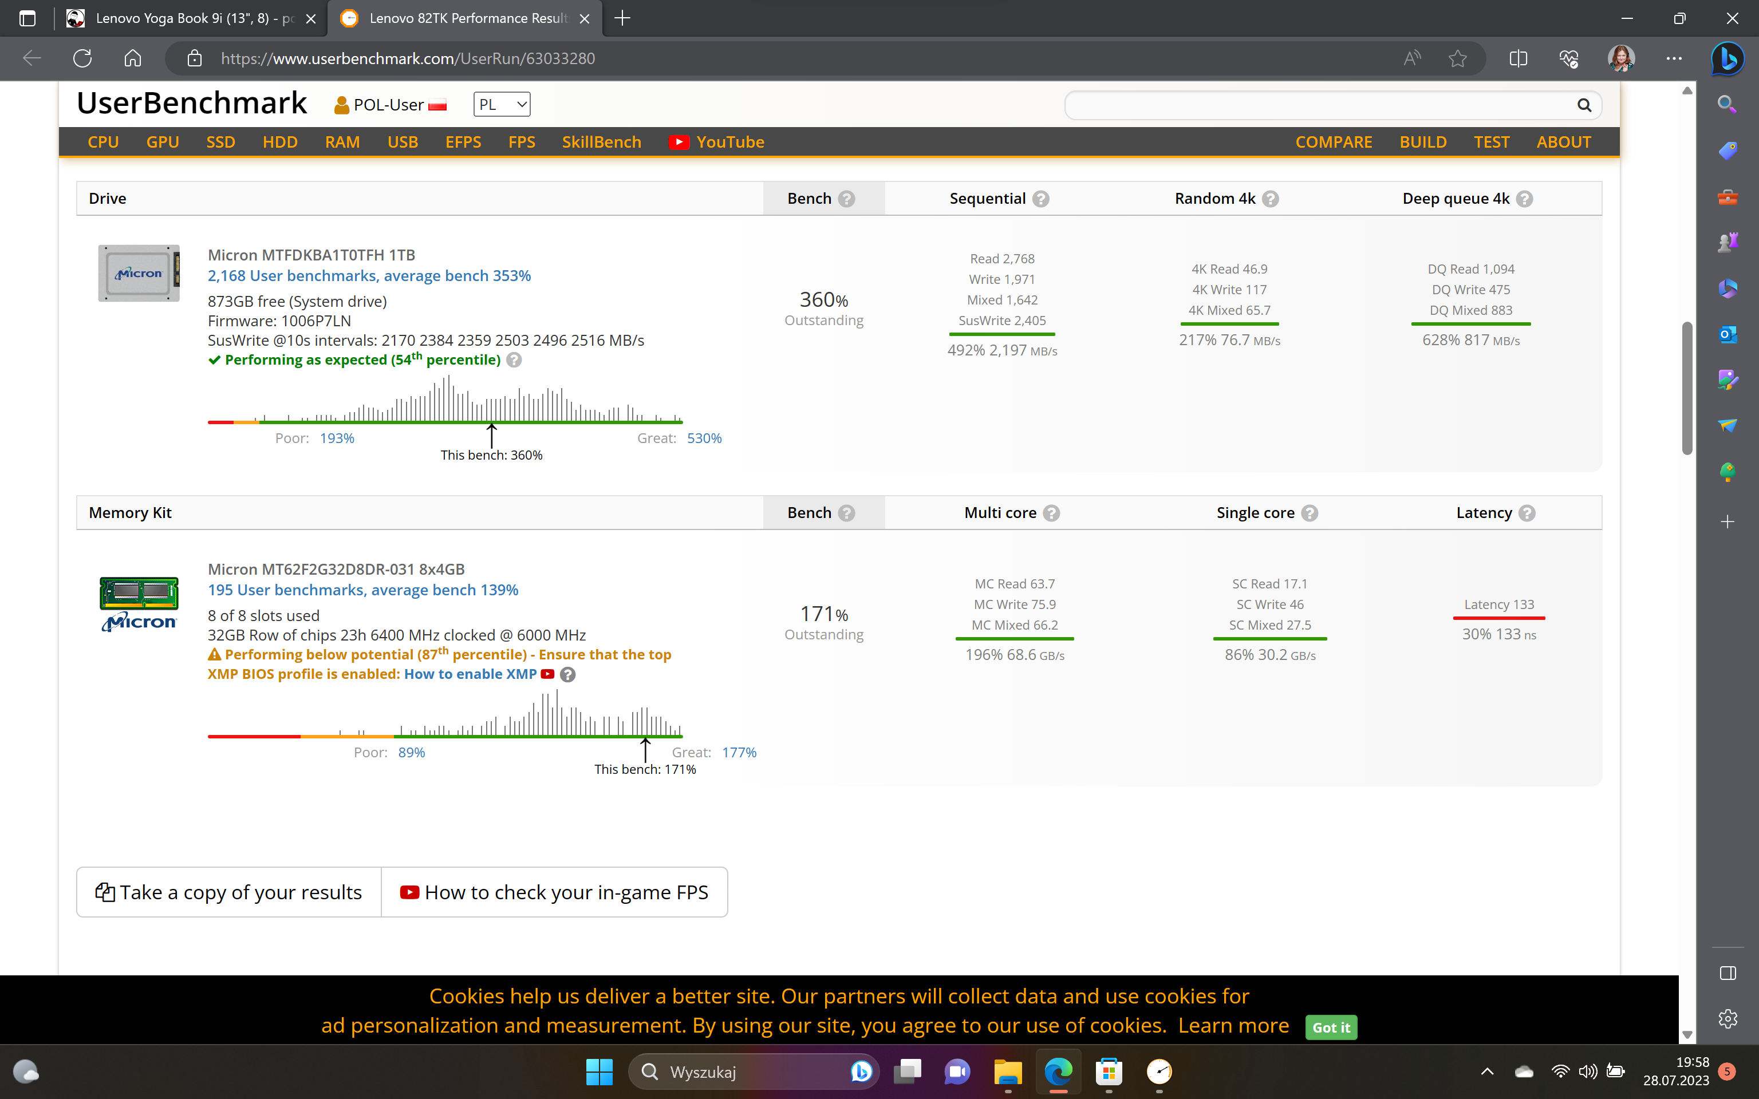Image resolution: width=1759 pixels, height=1099 pixels.
Task: Close the Lenovo 82TK Performance Results tab
Action: [585, 18]
